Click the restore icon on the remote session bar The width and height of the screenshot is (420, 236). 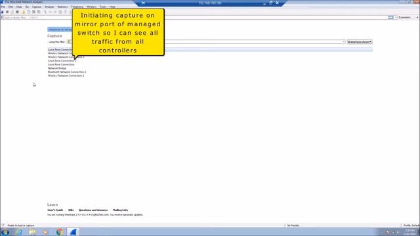click(x=271, y=3)
